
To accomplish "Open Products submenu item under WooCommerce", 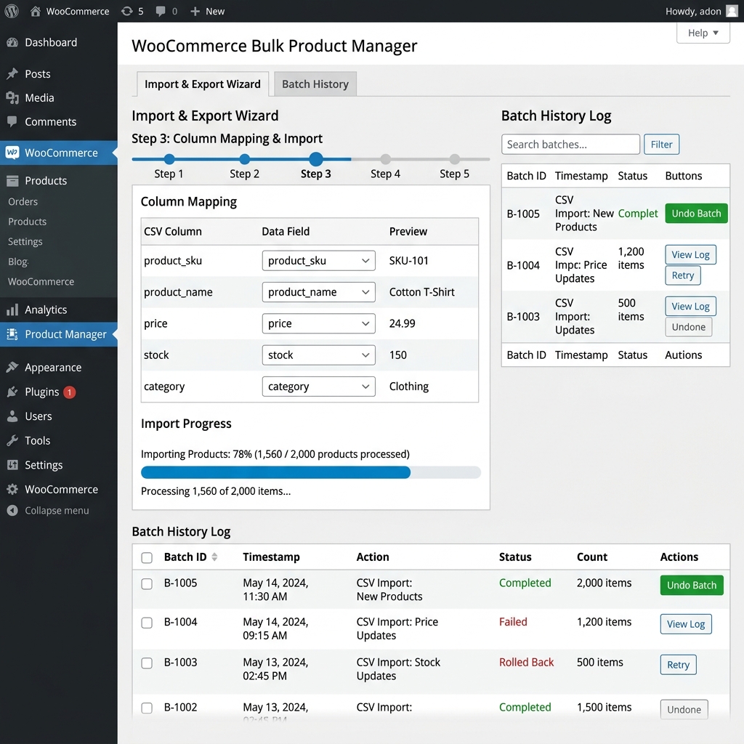I will 27,222.
